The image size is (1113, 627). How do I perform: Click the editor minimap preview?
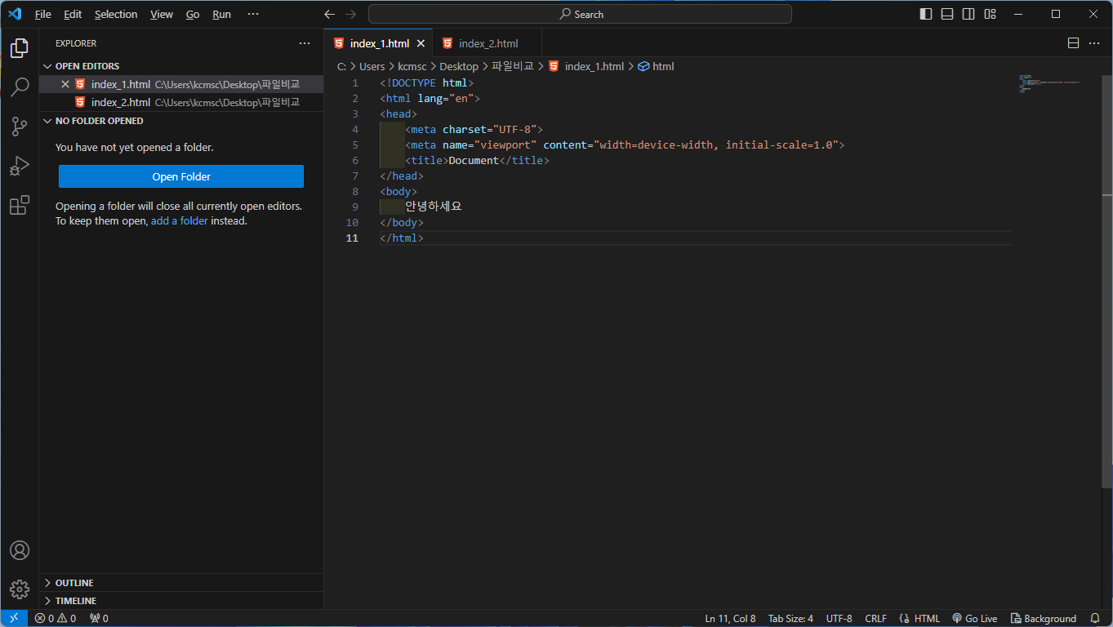click(x=1049, y=84)
